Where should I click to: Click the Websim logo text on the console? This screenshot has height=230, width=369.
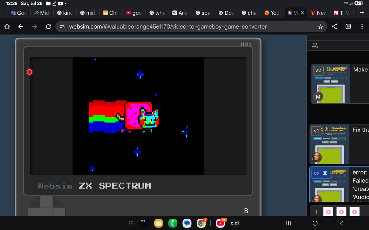tap(55, 186)
